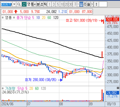The image size is (120, 107).
Task: Click the 24,082 volume in info bar
Action: [52, 12]
